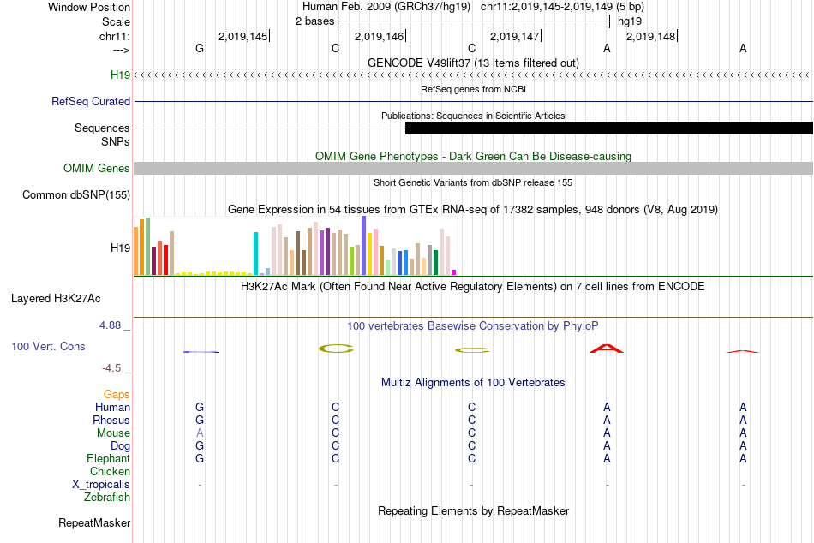Click the 4.88 conservation maximum value
The height and width of the screenshot is (543, 814).
[110, 325]
